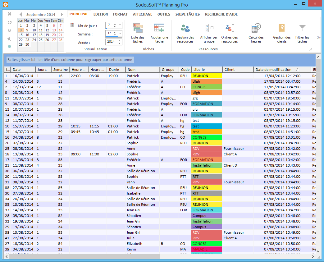Go to next month in mini calendar
Viewport: 324px width, 262px height.
coord(62,15)
